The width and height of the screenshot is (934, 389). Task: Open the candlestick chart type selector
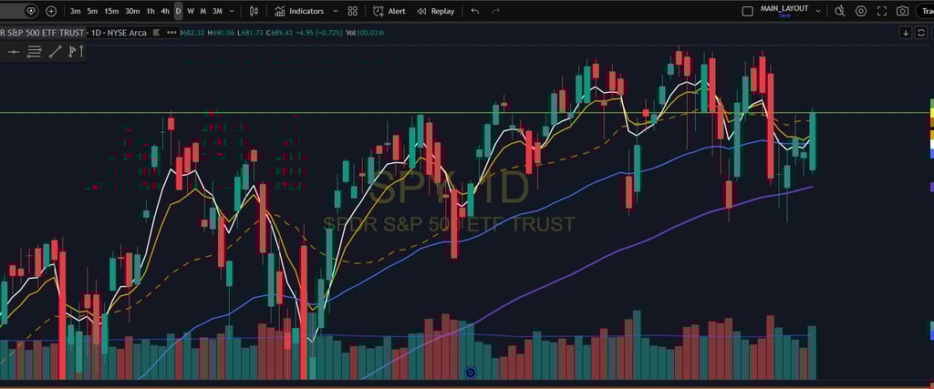point(254,11)
